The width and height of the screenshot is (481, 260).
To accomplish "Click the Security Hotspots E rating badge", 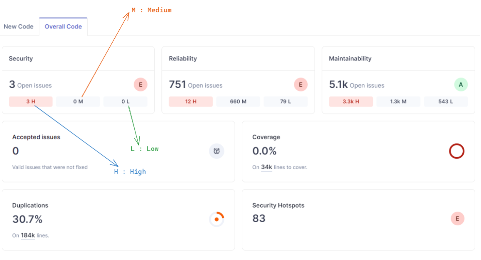I will click(457, 219).
